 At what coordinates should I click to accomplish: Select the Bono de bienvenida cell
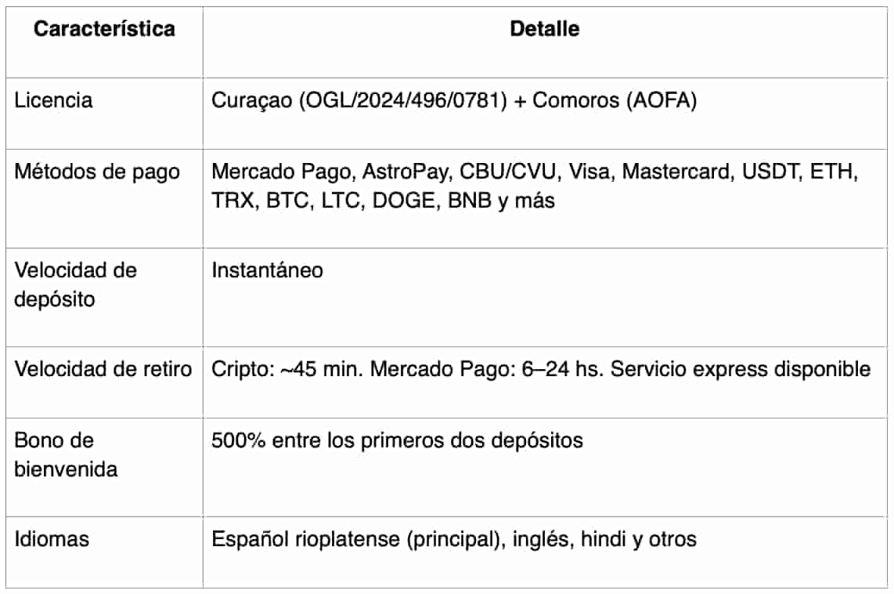(x=66, y=455)
